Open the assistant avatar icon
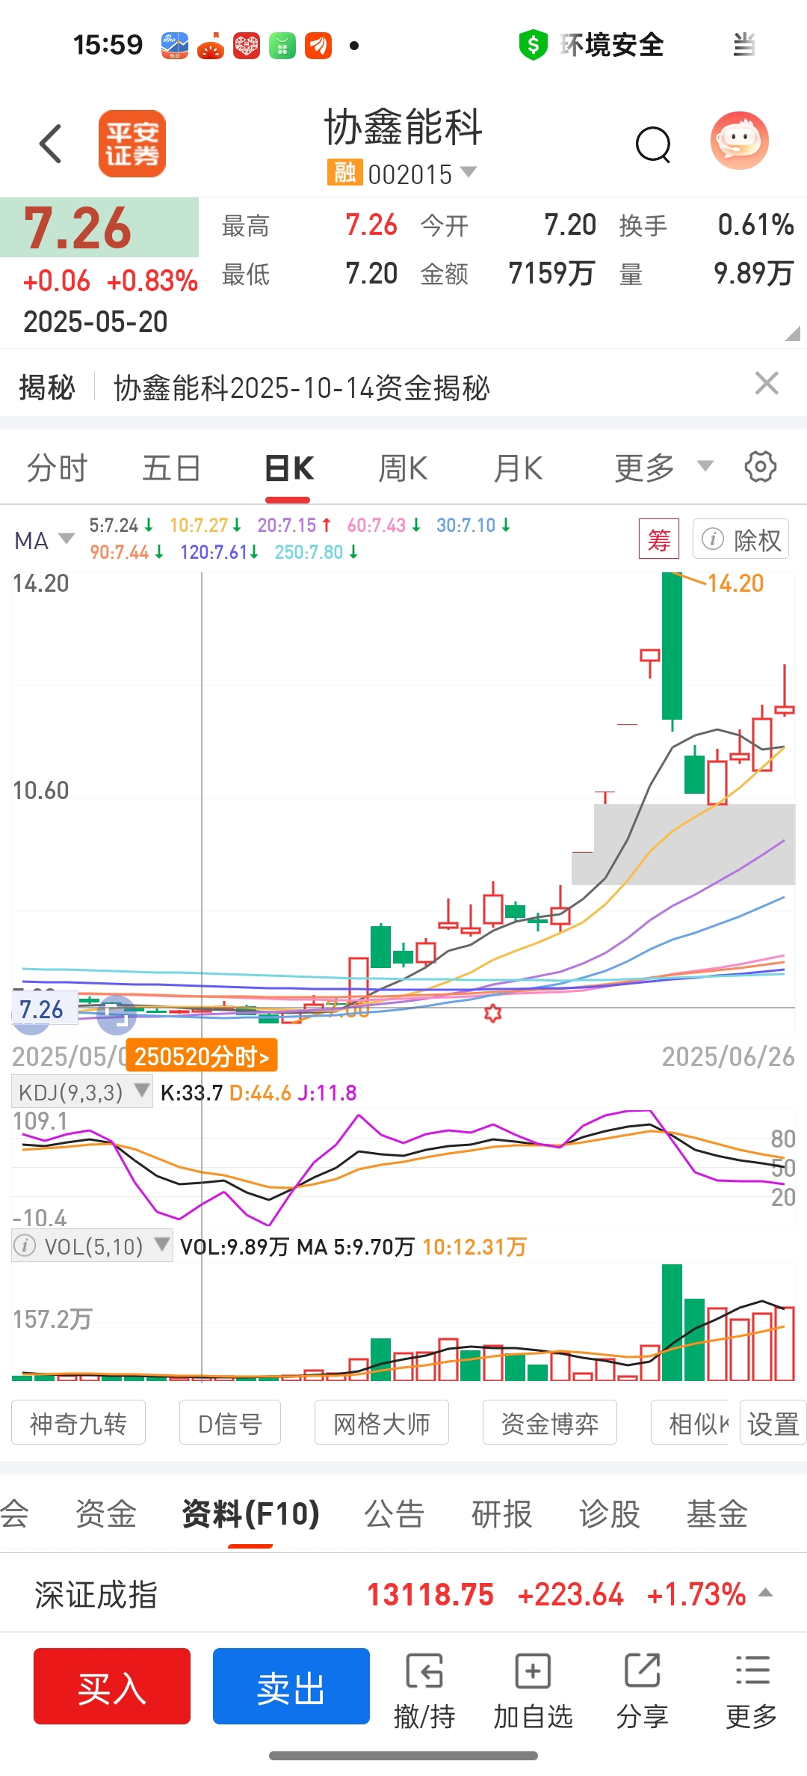Screen dimensions: 807x1776 739,141
